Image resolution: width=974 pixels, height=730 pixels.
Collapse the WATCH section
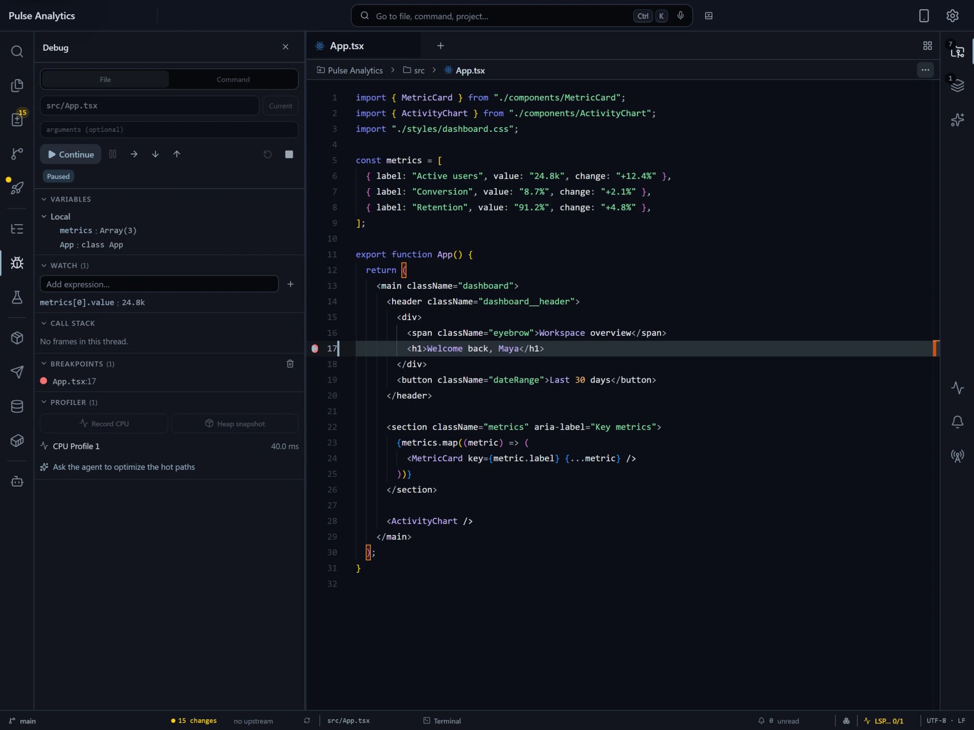pos(64,265)
